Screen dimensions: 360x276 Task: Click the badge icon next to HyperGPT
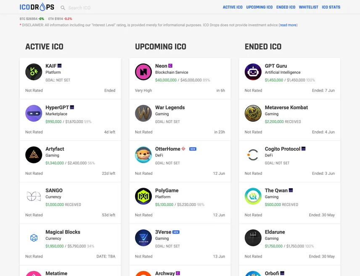(72, 107)
